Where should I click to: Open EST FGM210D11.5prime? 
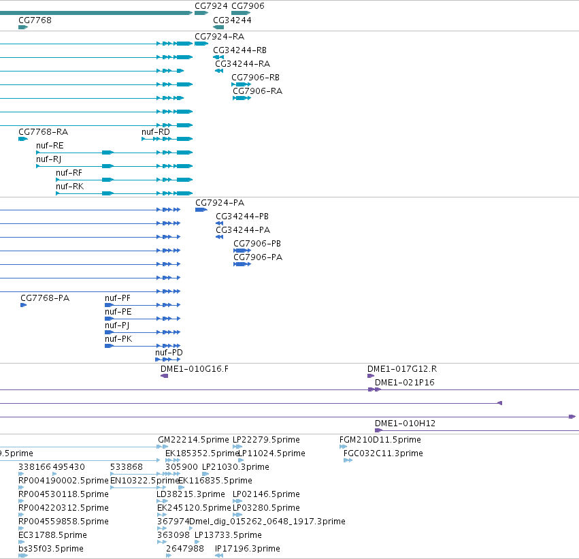pos(380,440)
